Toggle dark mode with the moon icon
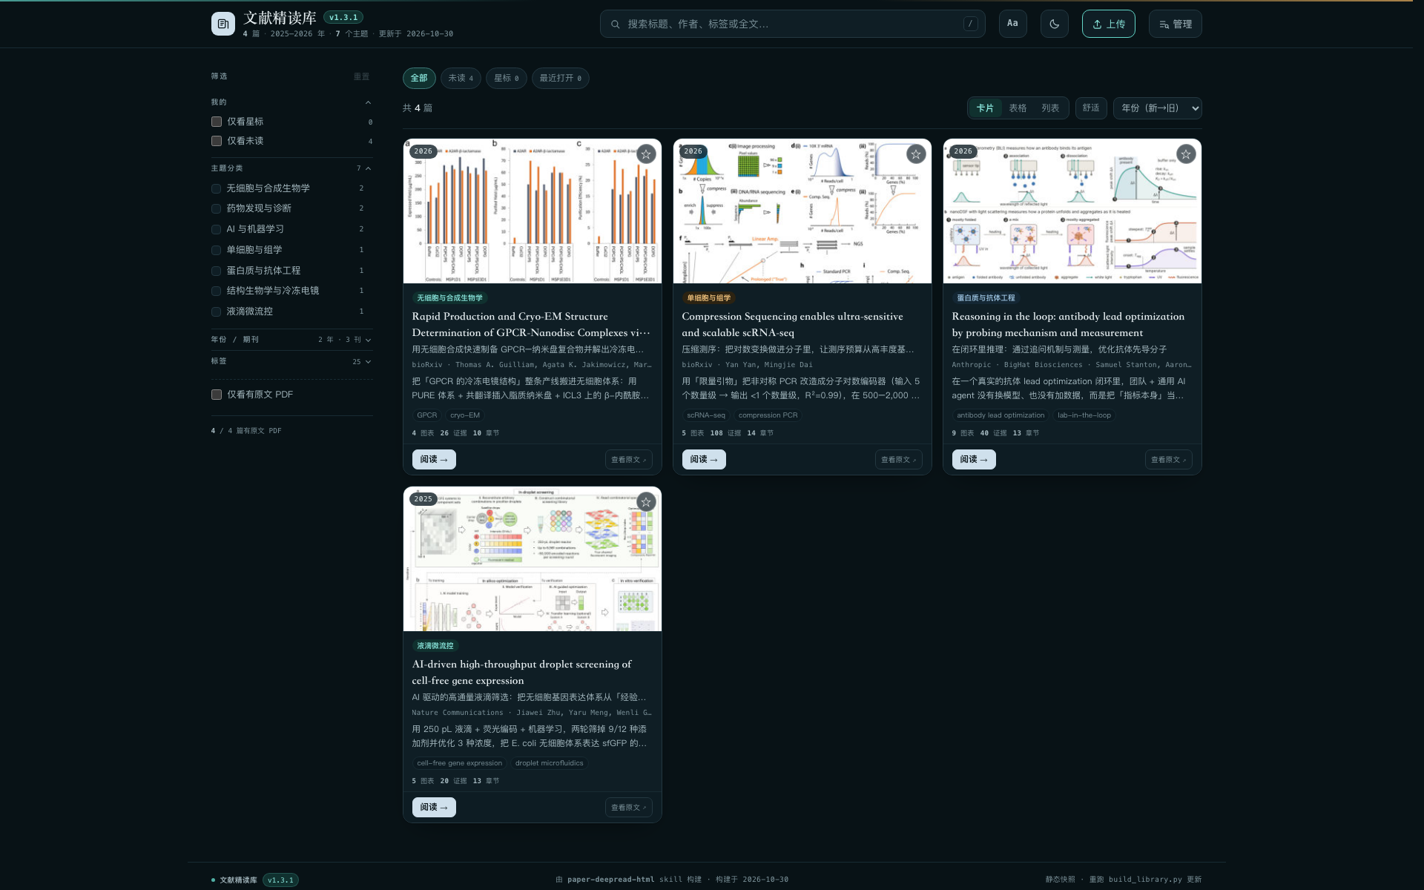 [1054, 24]
